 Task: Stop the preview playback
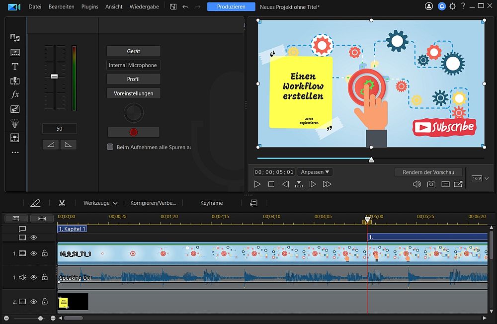271,184
